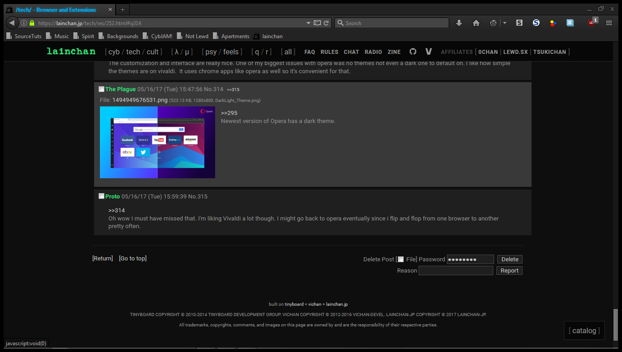Tick the checkbox next to Proto post
The height and width of the screenshot is (352, 622).
tap(101, 196)
